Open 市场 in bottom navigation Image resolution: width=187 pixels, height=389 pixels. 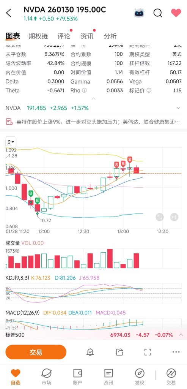click(x=46, y=376)
